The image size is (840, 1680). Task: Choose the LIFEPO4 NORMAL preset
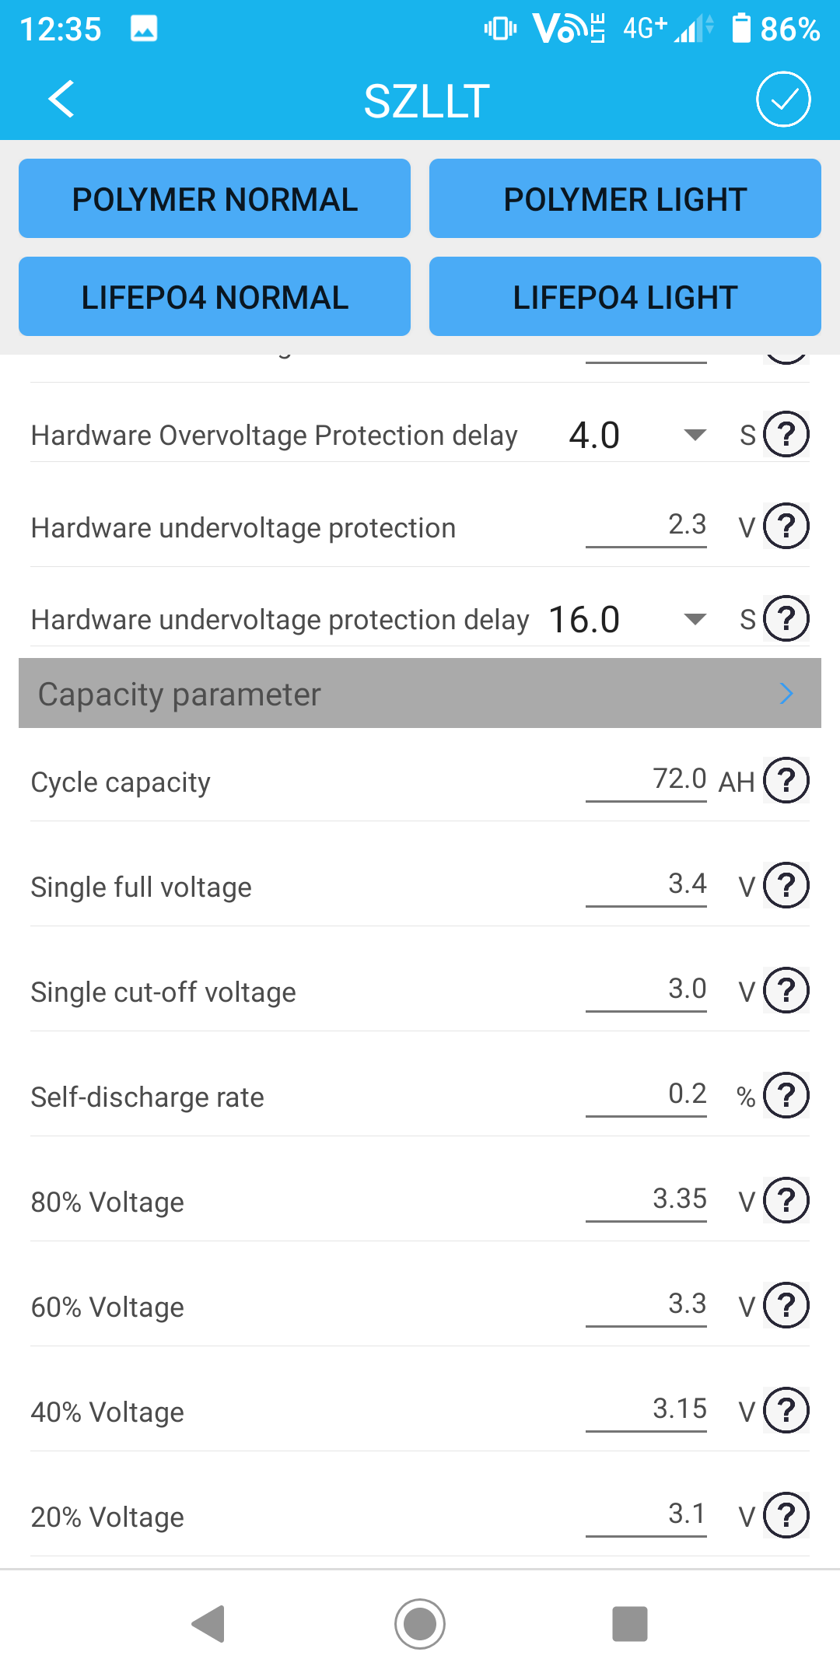point(215,297)
